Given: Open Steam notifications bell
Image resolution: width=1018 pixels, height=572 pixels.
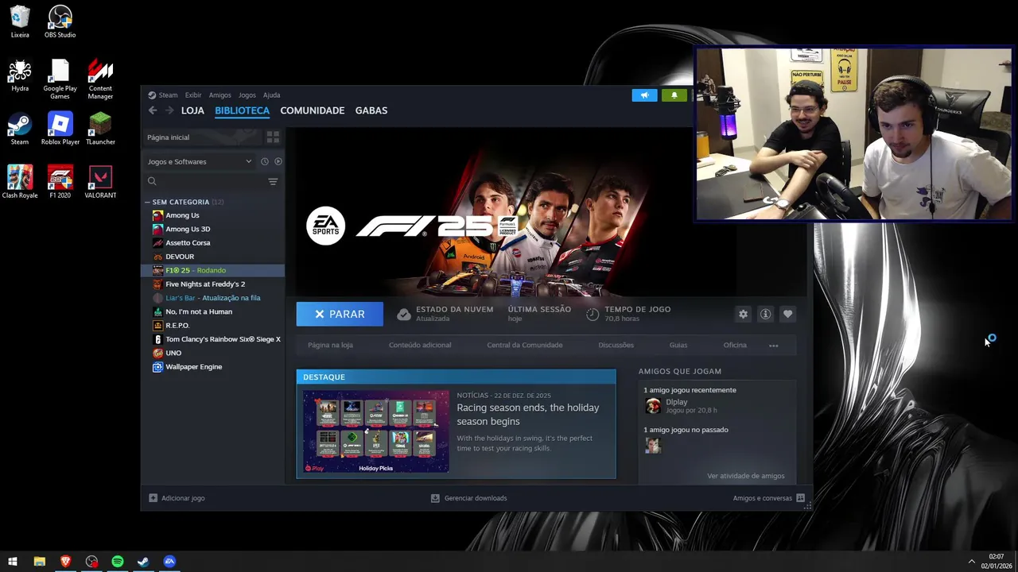Looking at the screenshot, I should [x=674, y=95].
